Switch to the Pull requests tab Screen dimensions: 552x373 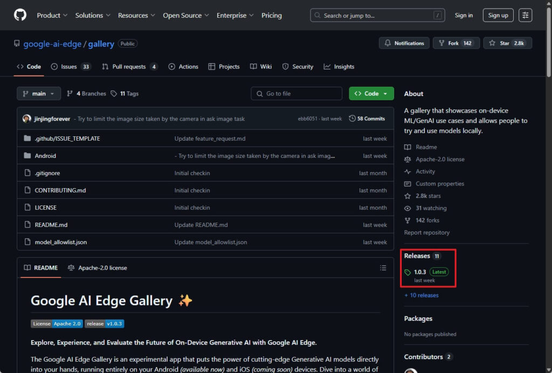click(129, 66)
